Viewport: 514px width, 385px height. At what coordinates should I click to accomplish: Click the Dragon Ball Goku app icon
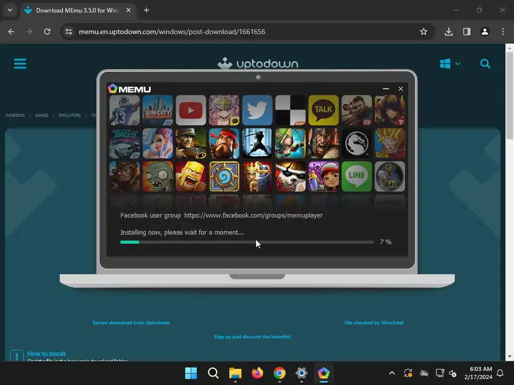(x=390, y=143)
